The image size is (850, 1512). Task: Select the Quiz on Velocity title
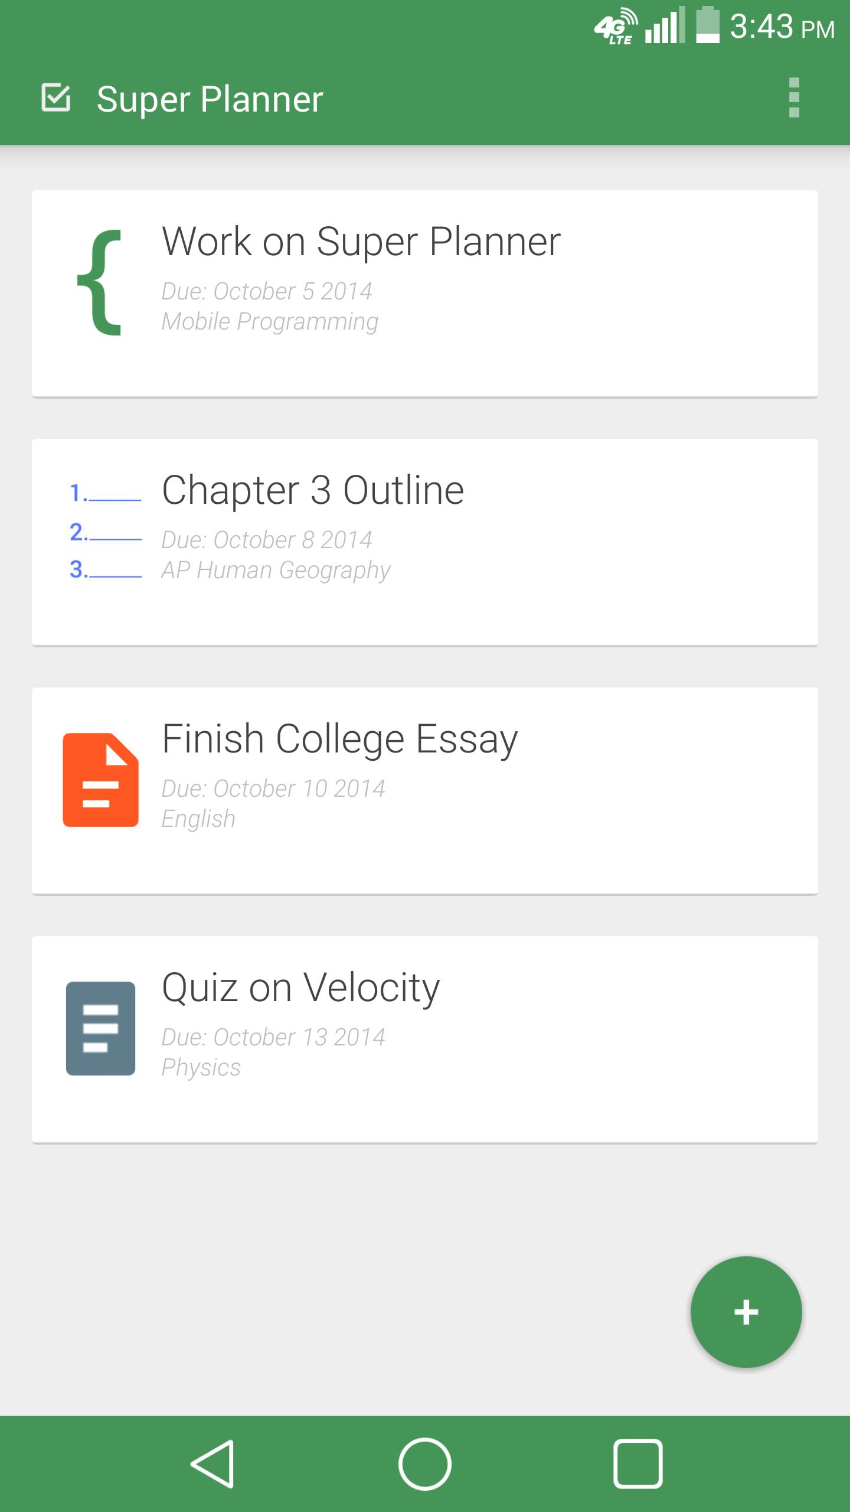pyautogui.click(x=301, y=988)
